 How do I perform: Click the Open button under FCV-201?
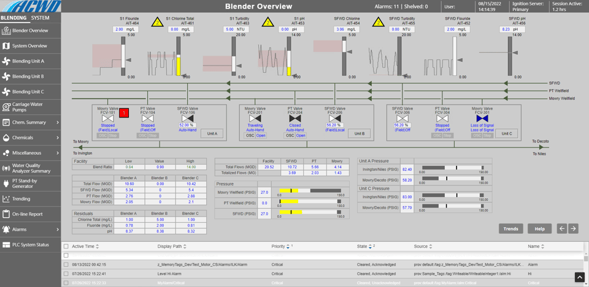(261, 136)
